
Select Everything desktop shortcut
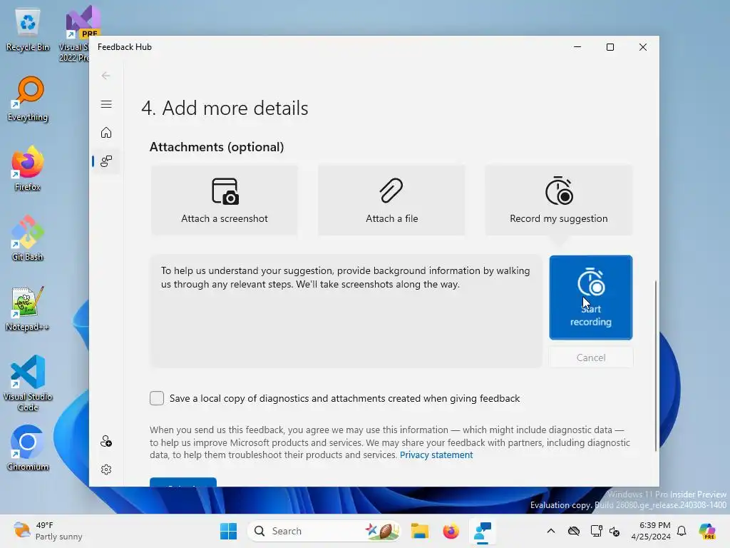tap(28, 99)
